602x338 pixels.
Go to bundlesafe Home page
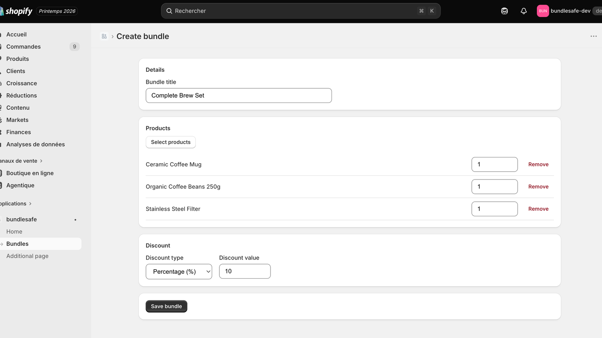click(14, 232)
